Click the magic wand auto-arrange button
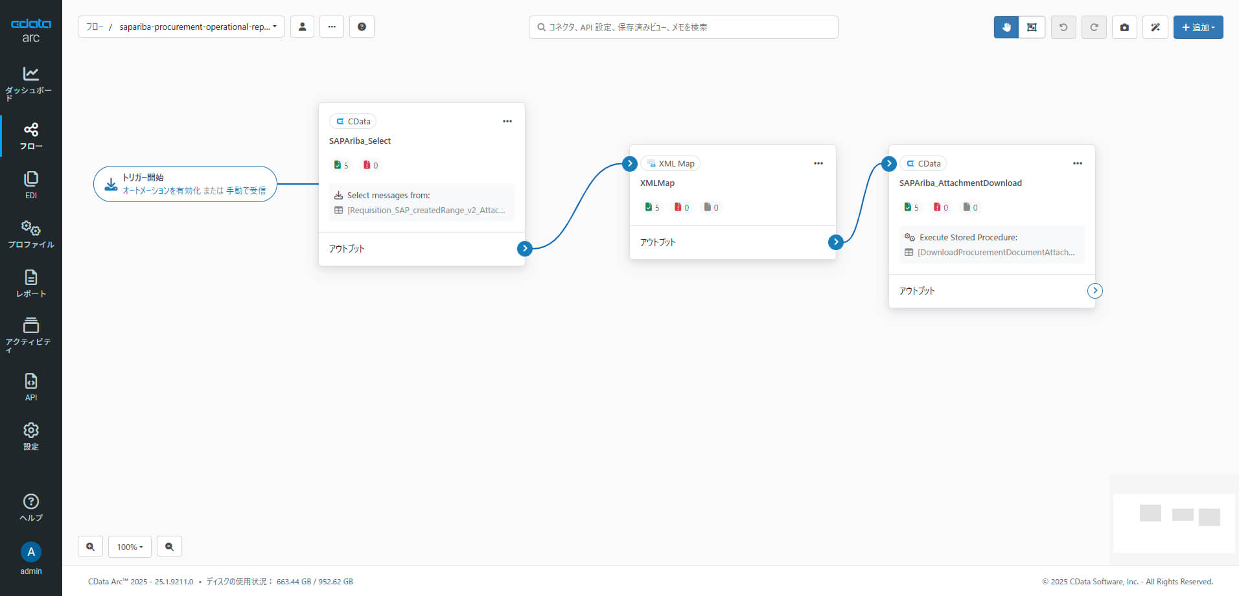This screenshot has height=596, width=1239. click(x=1155, y=27)
